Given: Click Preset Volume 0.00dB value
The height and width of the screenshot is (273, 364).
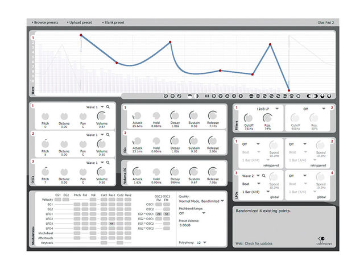Looking at the screenshot, I should pyautogui.click(x=185, y=225).
